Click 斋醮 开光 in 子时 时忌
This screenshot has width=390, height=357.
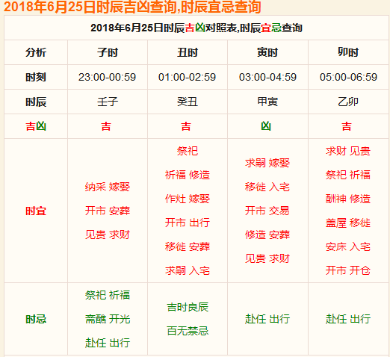pyautogui.click(x=108, y=319)
